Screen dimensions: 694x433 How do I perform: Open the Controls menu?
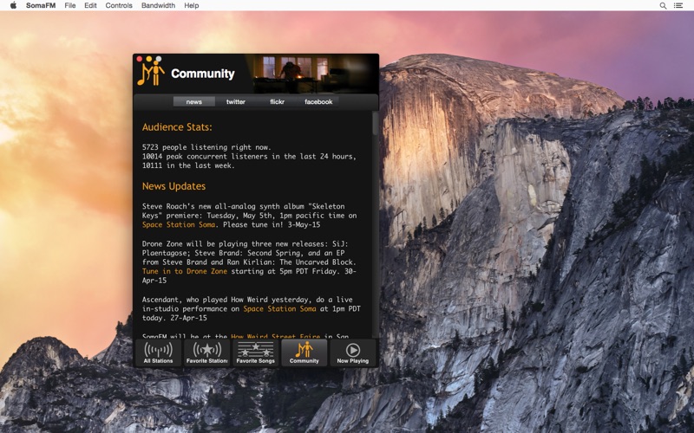pyautogui.click(x=119, y=5)
